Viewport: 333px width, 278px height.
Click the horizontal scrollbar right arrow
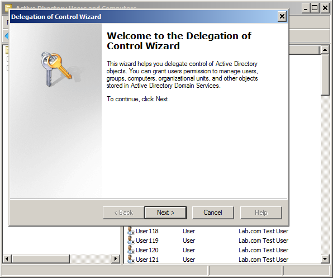(x=116, y=258)
